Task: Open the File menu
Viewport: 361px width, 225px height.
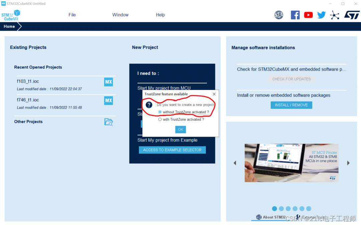Action: [72, 15]
